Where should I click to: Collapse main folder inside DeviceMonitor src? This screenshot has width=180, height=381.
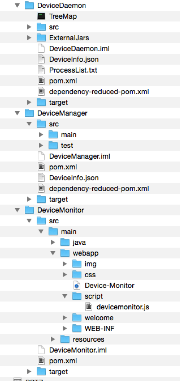click(41, 232)
